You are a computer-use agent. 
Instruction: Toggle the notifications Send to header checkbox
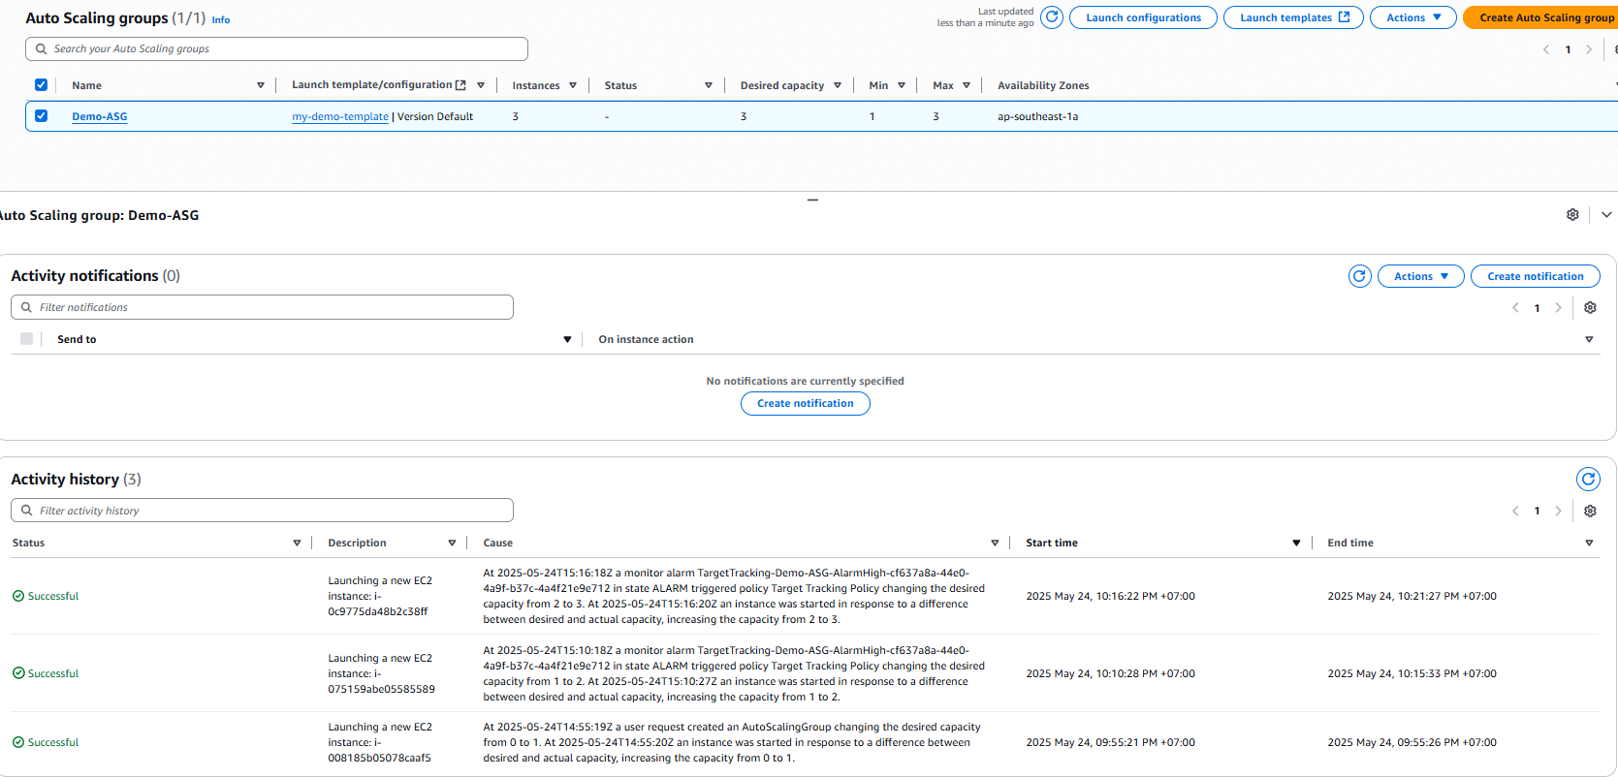[x=26, y=339]
